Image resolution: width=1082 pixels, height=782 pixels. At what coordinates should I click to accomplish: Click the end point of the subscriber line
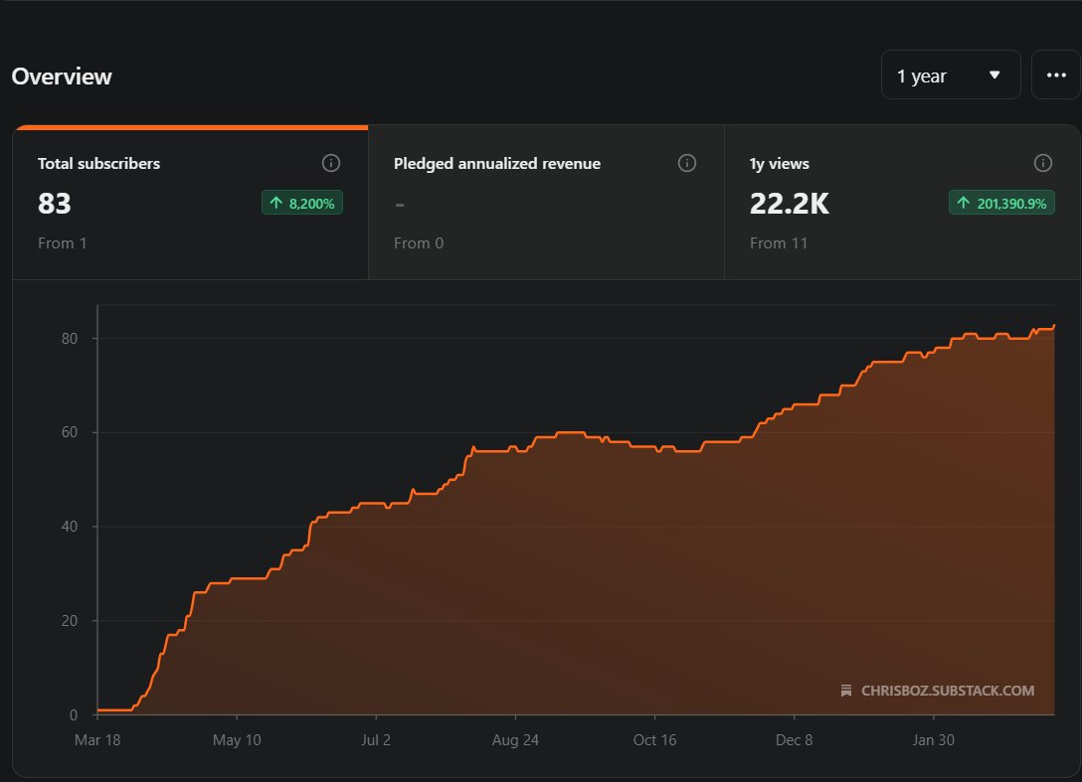[x=1054, y=326]
